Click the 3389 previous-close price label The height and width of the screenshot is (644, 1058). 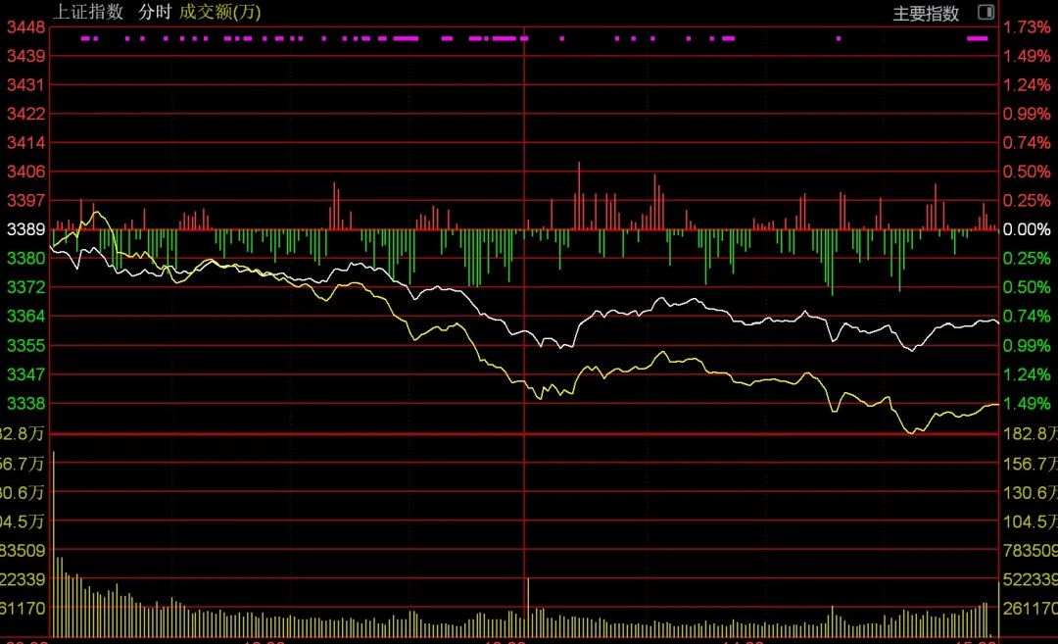click(x=24, y=229)
